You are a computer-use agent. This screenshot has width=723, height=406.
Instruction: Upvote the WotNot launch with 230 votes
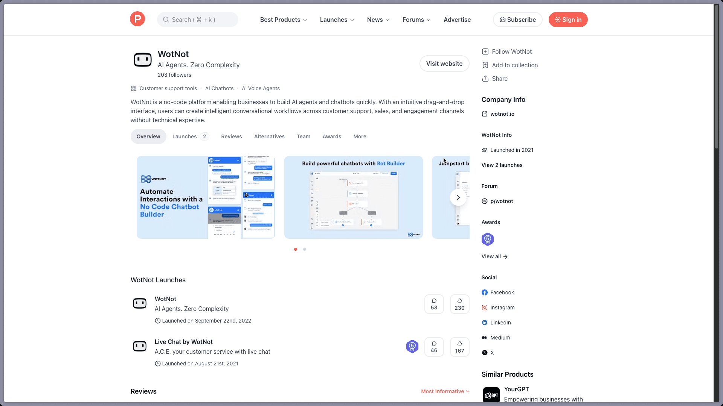(459, 304)
